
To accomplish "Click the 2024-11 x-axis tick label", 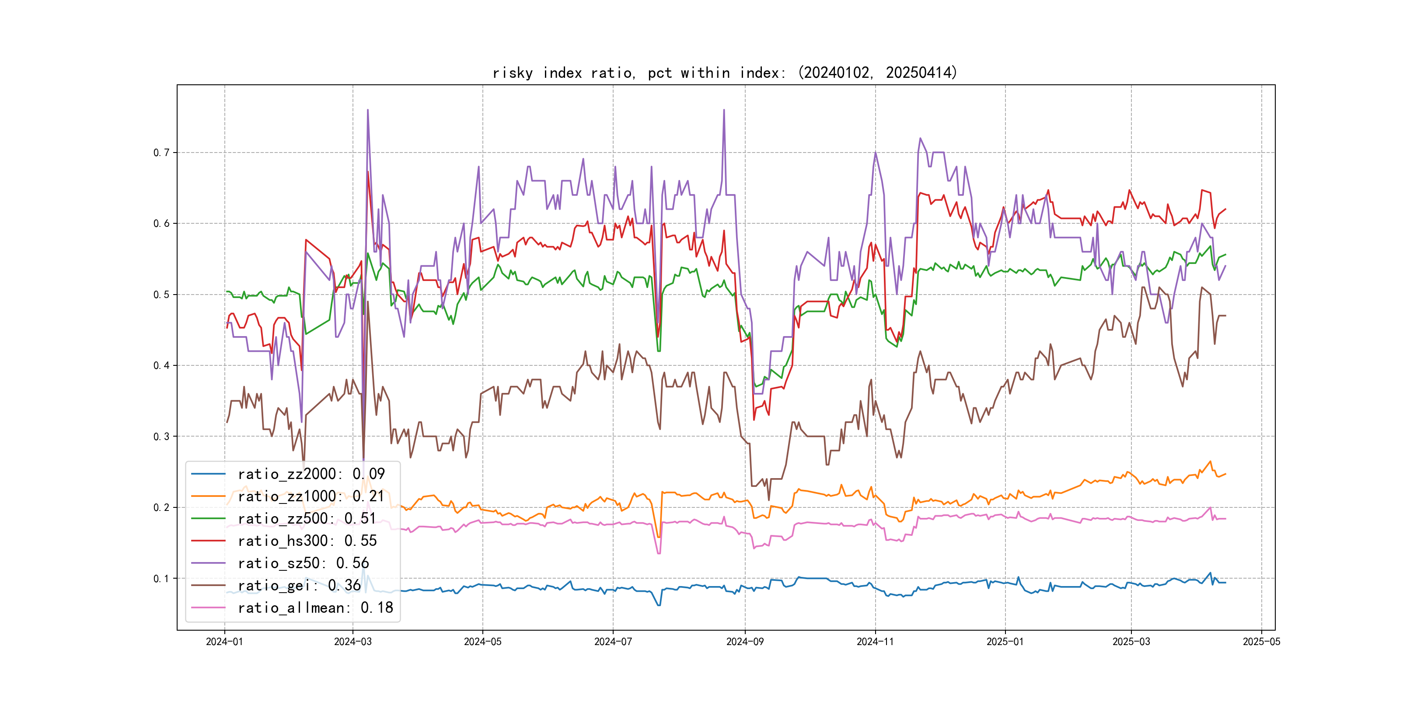I will pyautogui.click(x=875, y=642).
